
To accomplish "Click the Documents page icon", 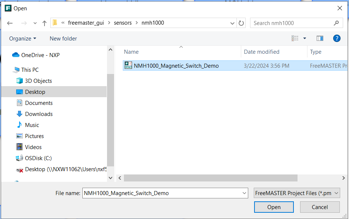I will (x=19, y=103).
